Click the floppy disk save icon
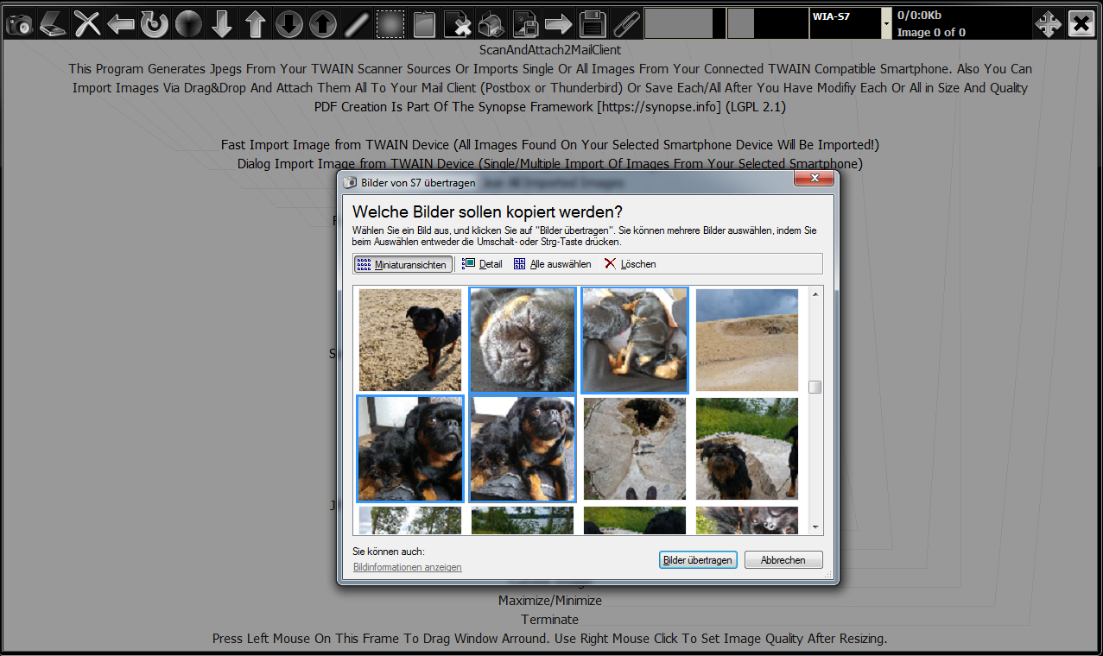1103x656 pixels. pos(592,24)
